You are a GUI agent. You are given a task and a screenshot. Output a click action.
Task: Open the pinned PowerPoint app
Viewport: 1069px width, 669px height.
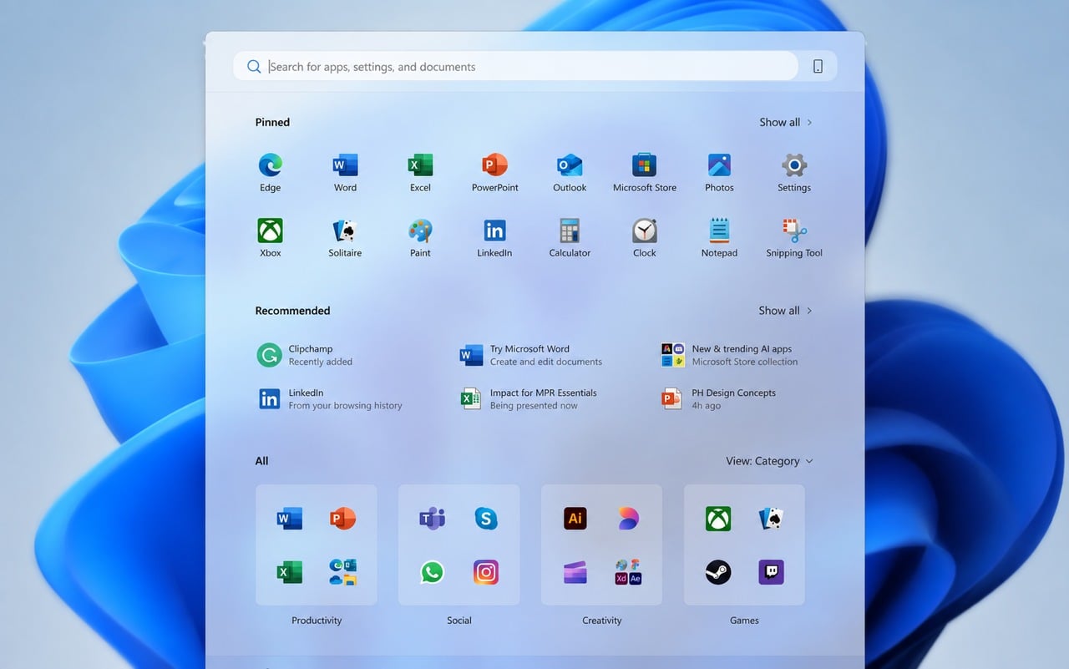point(495,172)
